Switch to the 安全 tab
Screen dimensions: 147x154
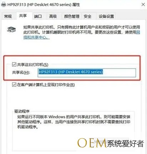(x=88, y=16)
